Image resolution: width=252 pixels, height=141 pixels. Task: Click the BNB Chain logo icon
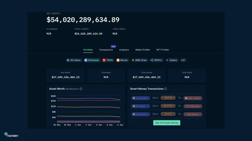tap(133, 60)
